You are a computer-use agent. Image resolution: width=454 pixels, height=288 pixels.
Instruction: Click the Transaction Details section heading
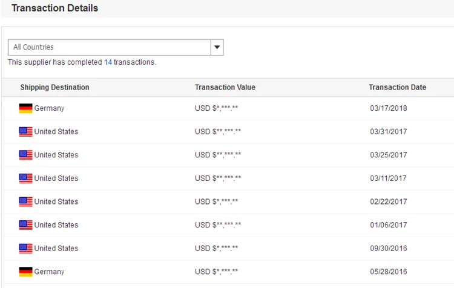point(54,8)
